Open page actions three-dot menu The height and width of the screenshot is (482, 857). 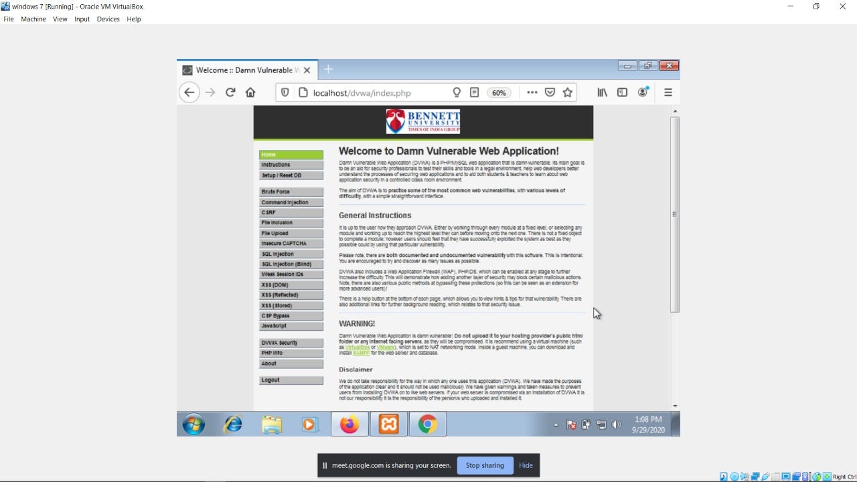[532, 92]
